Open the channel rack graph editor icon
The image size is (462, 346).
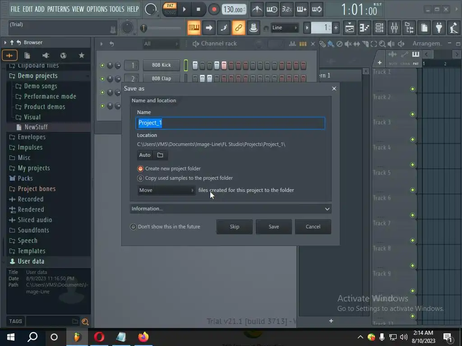pyautogui.click(x=292, y=44)
